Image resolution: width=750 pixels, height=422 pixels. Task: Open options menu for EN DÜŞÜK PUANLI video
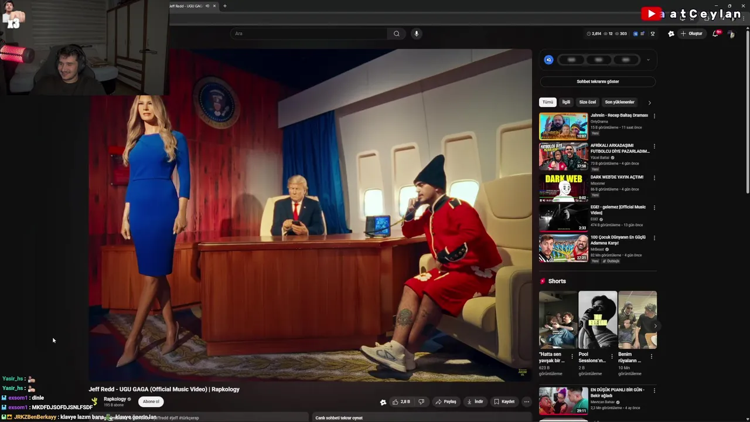[x=654, y=390]
